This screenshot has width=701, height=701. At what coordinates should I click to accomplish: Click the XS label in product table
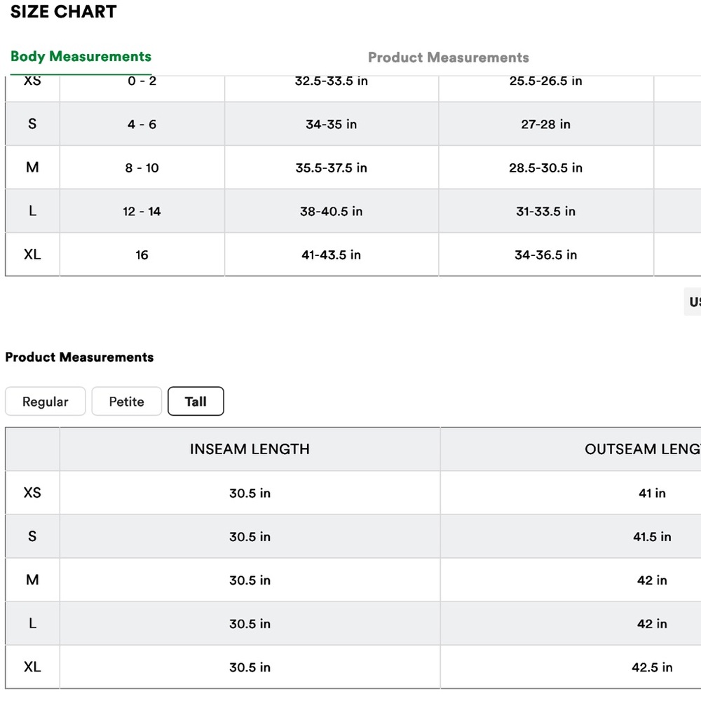click(32, 493)
